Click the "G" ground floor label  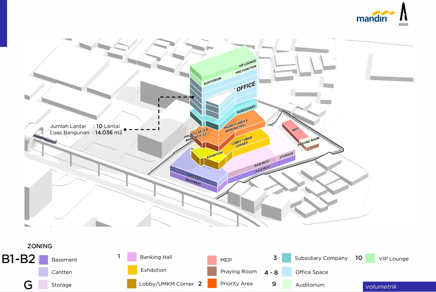click(28, 285)
